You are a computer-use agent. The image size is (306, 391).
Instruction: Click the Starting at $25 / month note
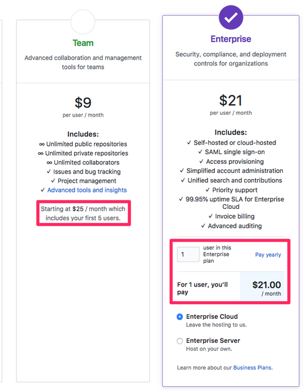83,213
